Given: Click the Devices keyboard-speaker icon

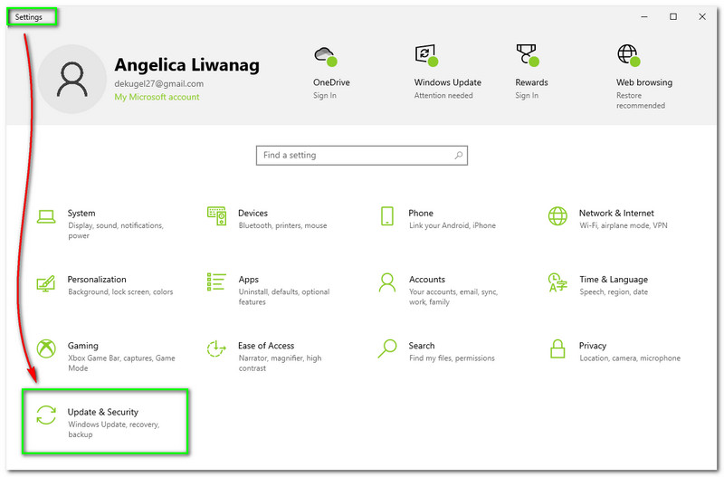Looking at the screenshot, I should point(216,215).
